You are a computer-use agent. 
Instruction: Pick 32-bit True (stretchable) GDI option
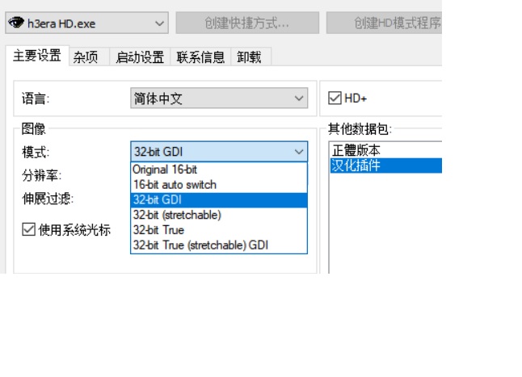[200, 245]
